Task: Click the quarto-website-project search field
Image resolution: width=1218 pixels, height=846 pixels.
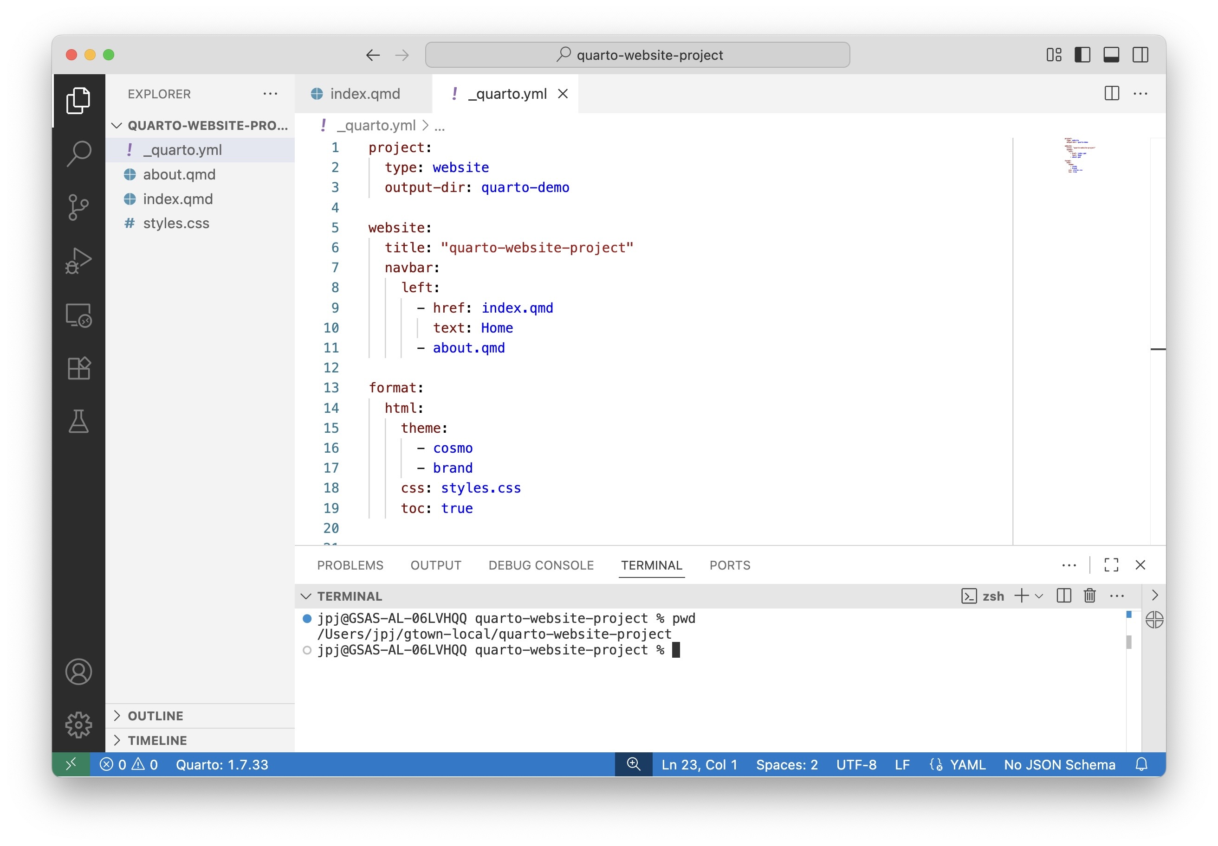Action: [x=637, y=55]
